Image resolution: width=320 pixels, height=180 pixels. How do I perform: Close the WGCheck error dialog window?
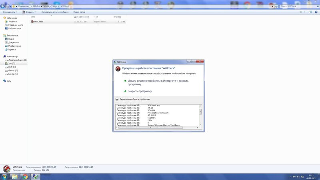(200, 61)
